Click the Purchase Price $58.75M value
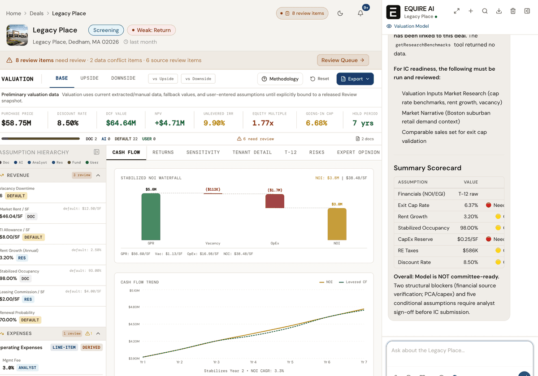This screenshot has height=376, width=538. click(x=16, y=123)
